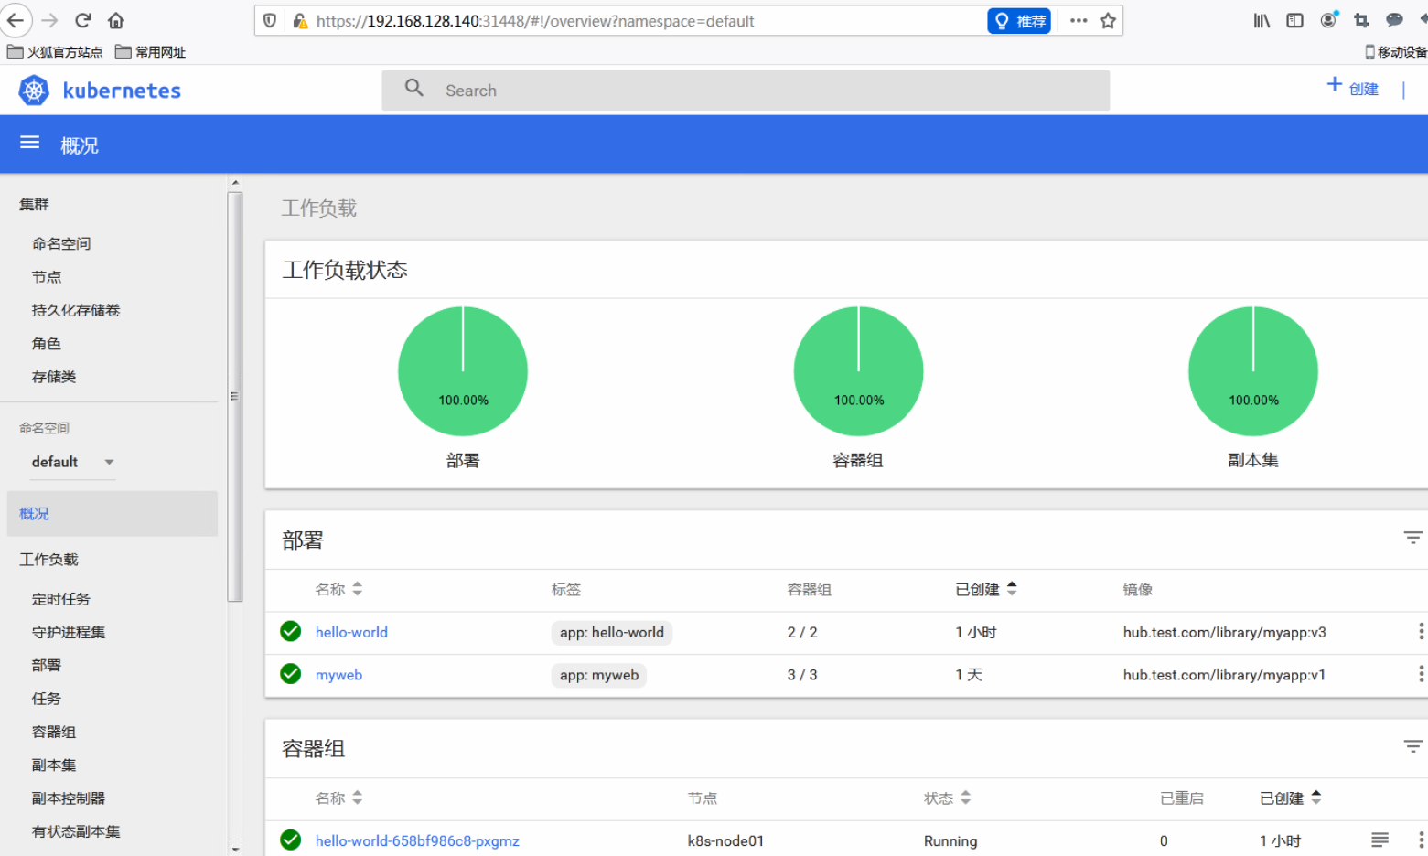Go to browser home page icon
Screen dimensions: 1428x856
pyautogui.click(x=116, y=20)
